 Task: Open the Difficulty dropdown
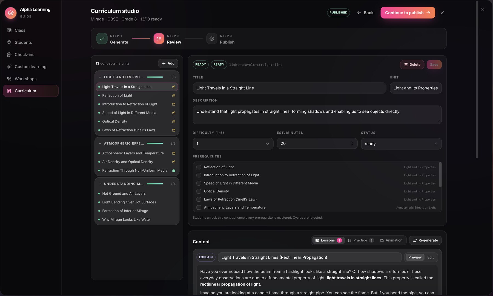click(233, 144)
